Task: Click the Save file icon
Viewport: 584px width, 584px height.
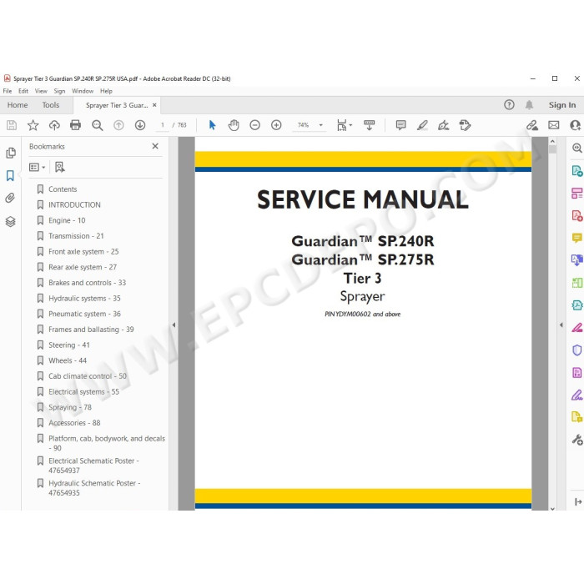Action: tap(12, 125)
